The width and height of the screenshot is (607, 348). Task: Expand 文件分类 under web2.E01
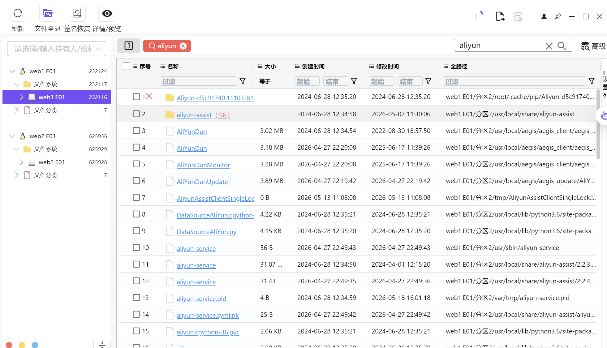17,175
